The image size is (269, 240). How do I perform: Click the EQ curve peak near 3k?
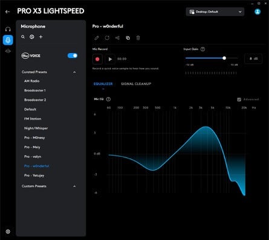tap(206, 127)
